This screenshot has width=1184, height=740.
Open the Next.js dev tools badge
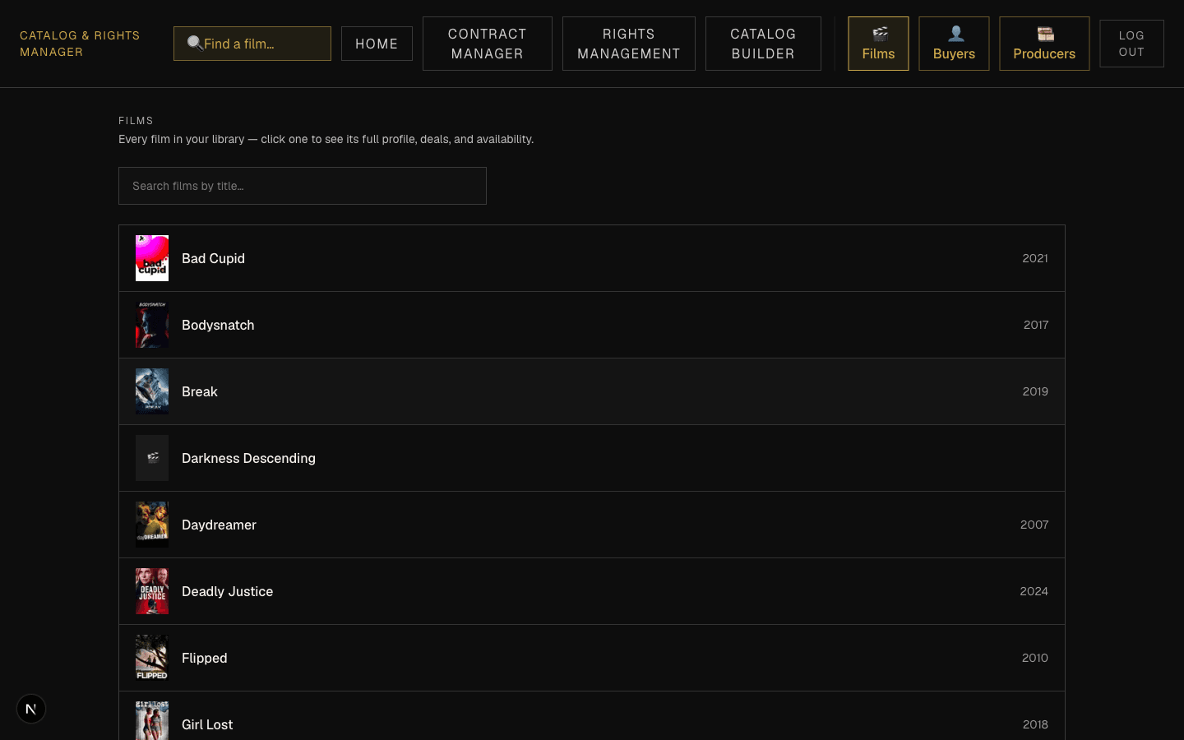tap(31, 709)
